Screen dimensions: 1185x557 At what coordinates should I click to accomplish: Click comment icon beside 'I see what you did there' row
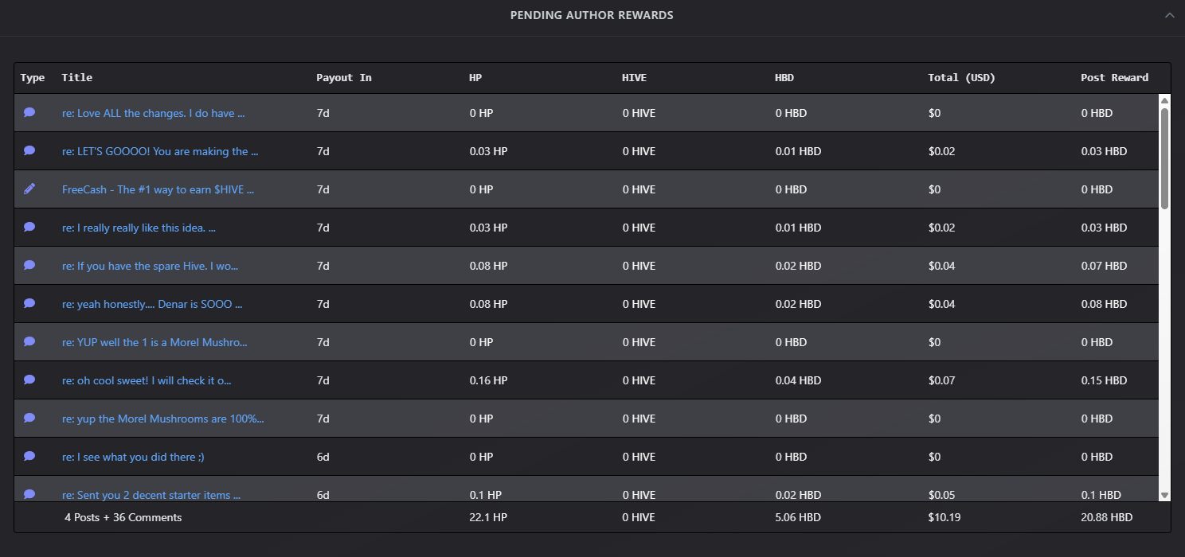[x=29, y=456]
